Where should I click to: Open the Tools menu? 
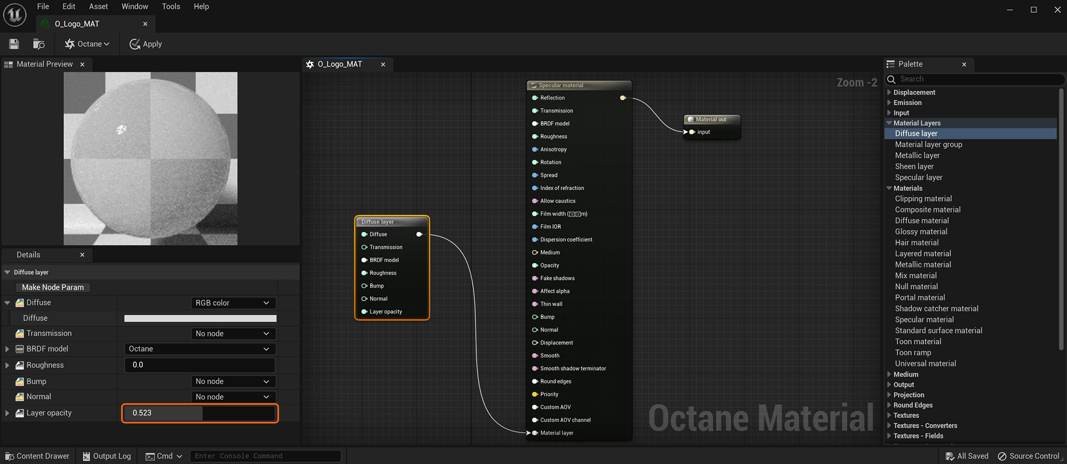pos(171,6)
